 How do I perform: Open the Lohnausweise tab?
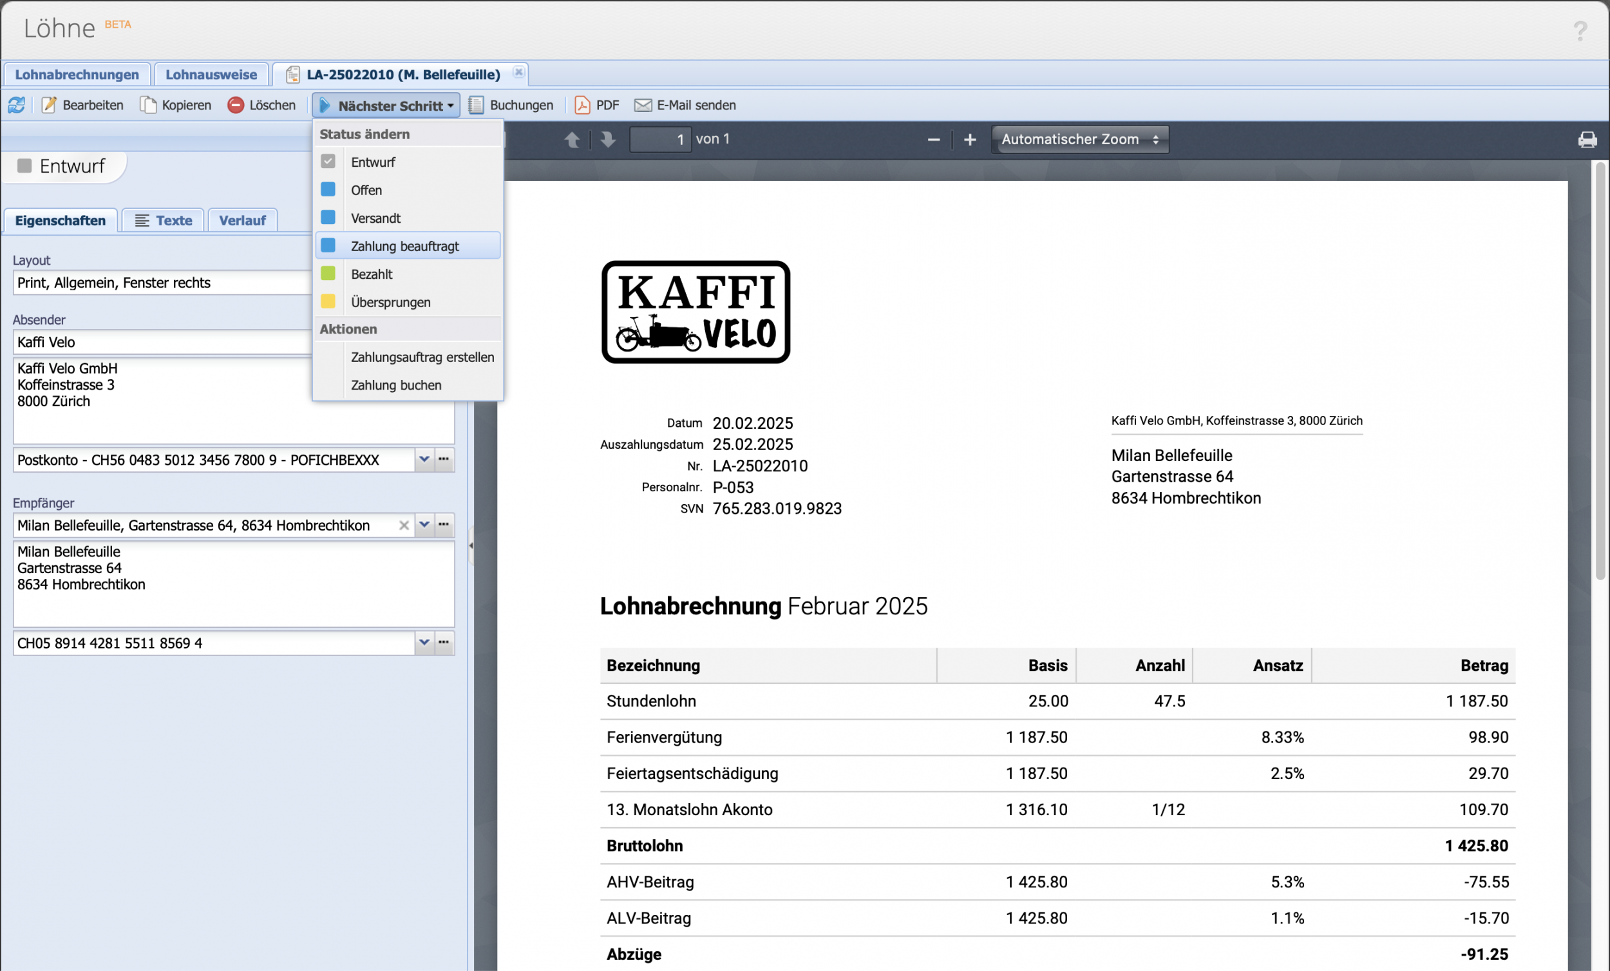[211, 75]
